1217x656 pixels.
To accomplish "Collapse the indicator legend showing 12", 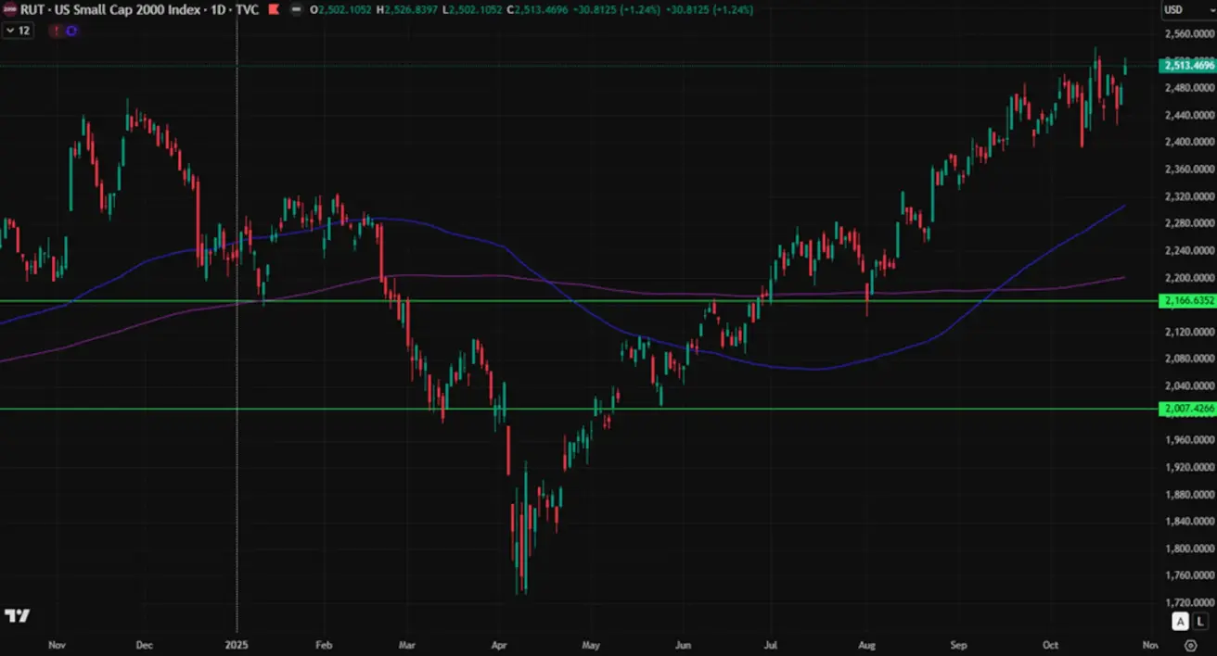I will click(x=18, y=31).
